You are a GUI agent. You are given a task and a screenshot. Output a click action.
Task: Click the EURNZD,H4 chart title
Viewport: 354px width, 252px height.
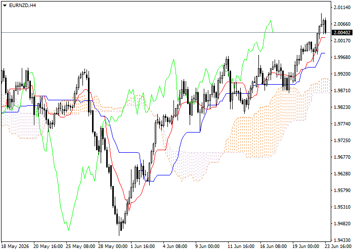(22, 6)
